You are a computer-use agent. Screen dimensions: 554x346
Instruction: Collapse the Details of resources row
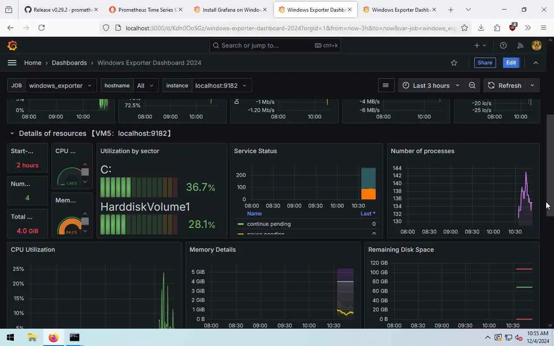(12, 134)
